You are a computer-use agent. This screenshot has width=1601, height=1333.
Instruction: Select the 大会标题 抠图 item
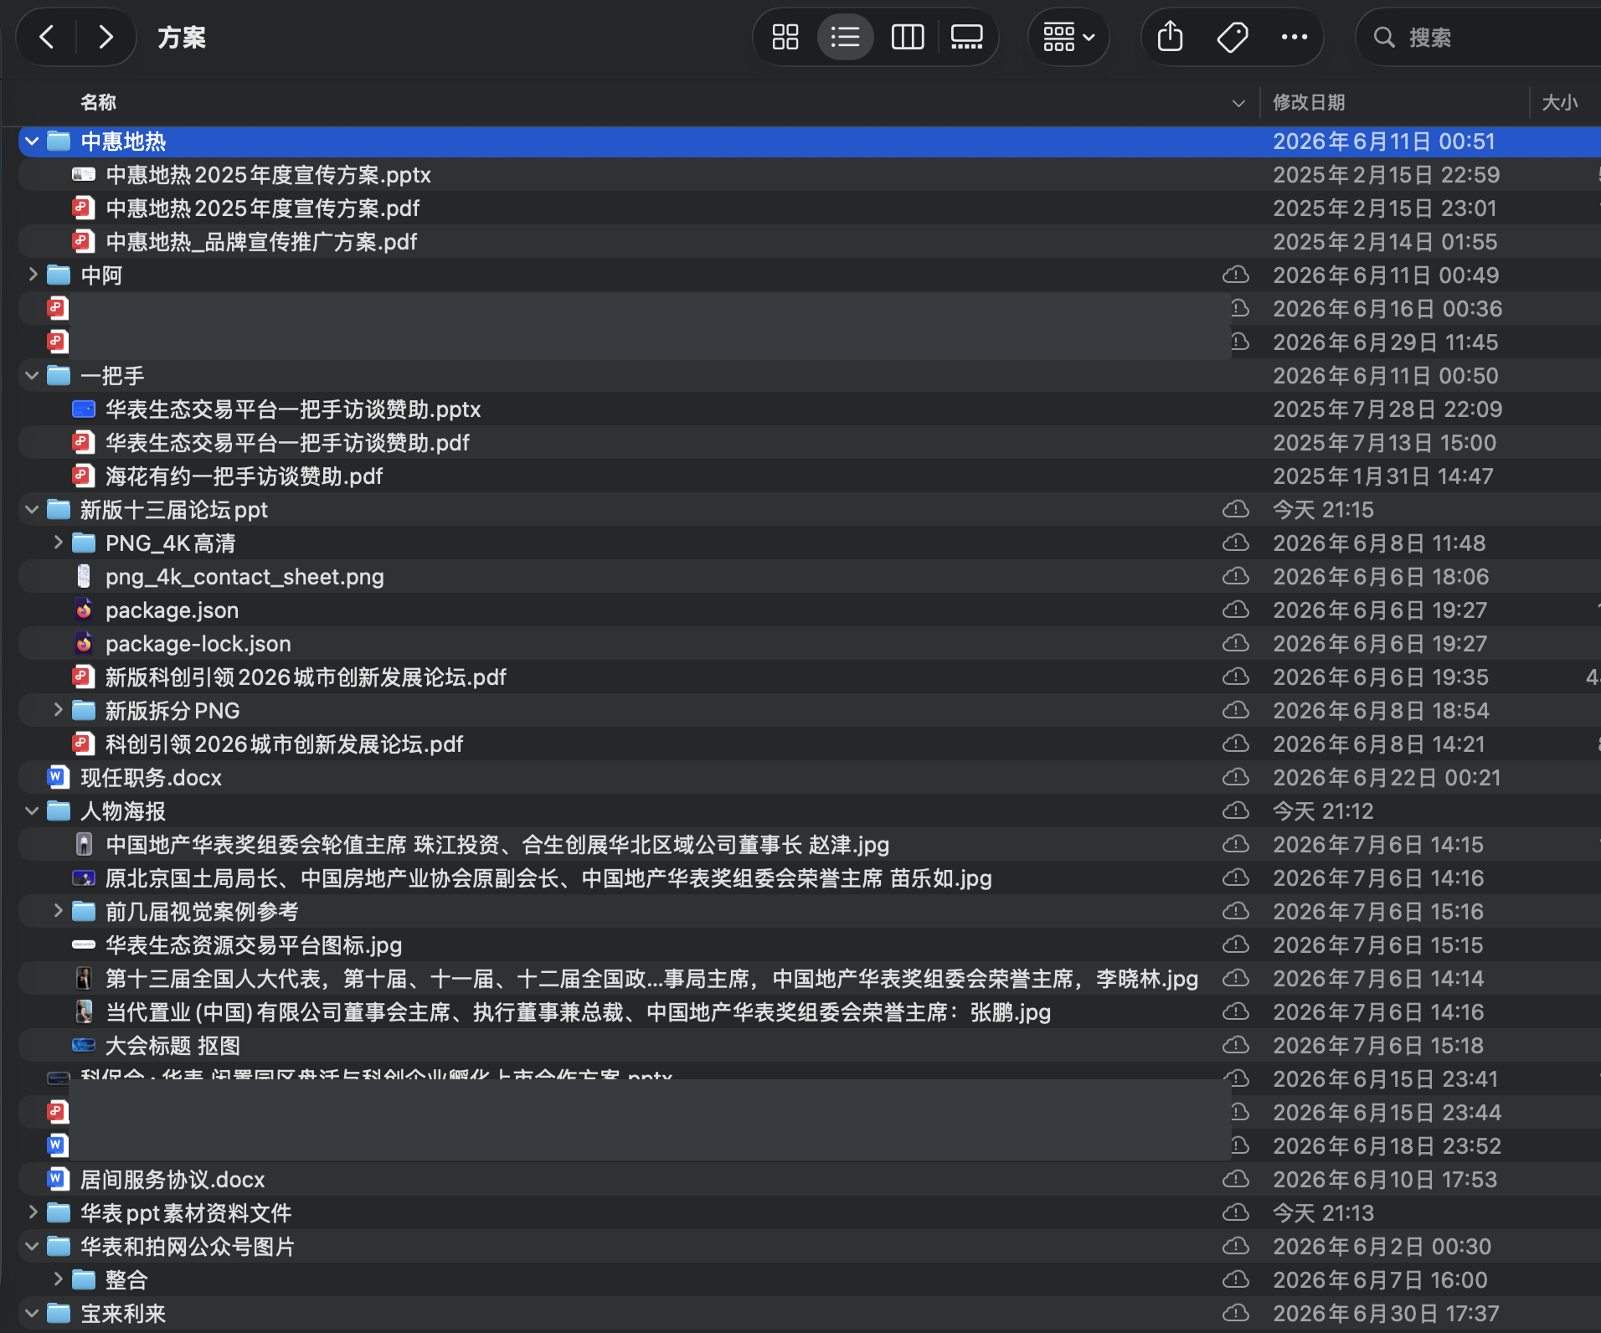[172, 1045]
